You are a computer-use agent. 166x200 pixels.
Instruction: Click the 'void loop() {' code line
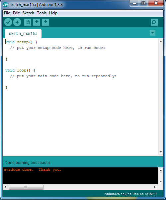click(20, 71)
